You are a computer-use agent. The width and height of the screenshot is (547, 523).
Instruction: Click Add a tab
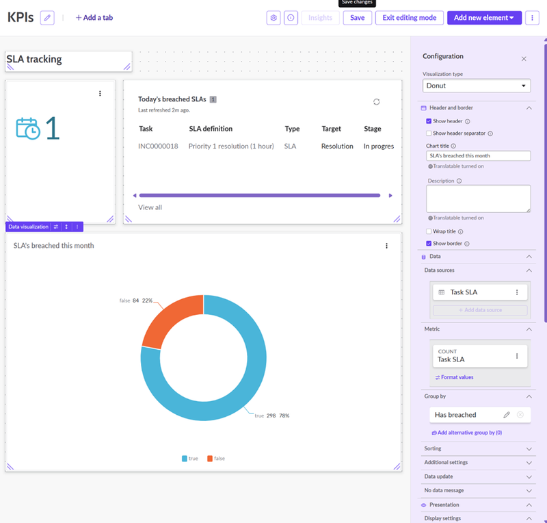(94, 18)
